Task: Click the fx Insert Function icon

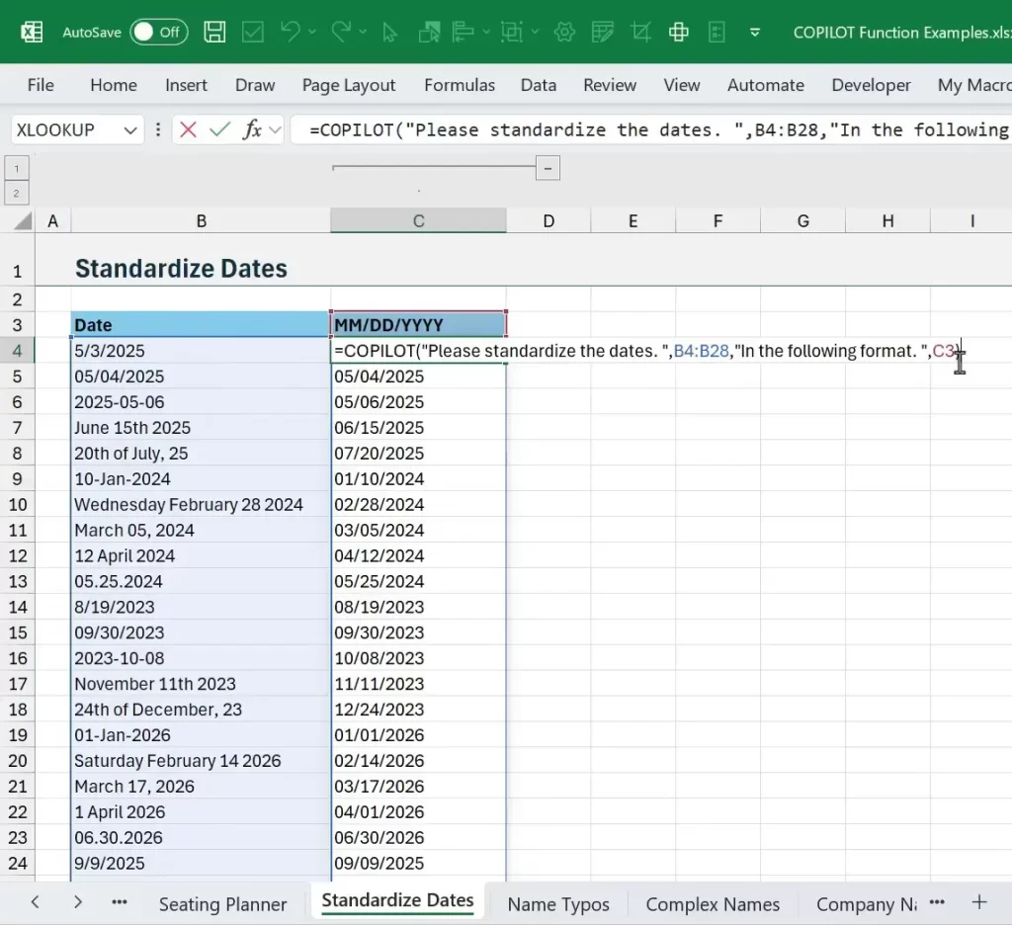Action: coord(252,129)
